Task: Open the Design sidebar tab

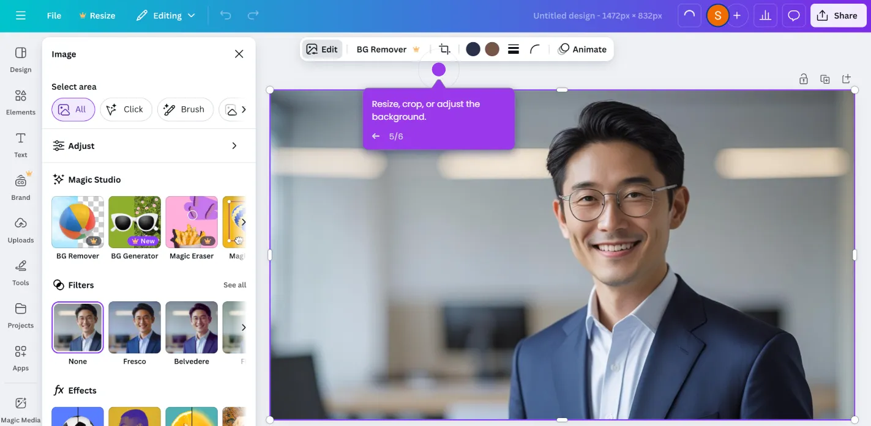Action: 21,60
